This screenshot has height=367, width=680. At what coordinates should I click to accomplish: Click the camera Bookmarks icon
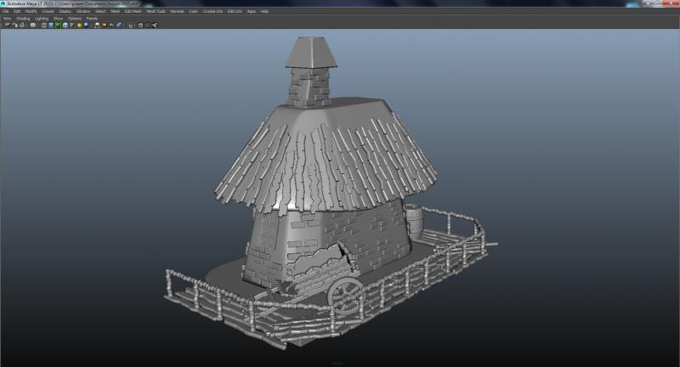pyautogui.click(x=22, y=25)
